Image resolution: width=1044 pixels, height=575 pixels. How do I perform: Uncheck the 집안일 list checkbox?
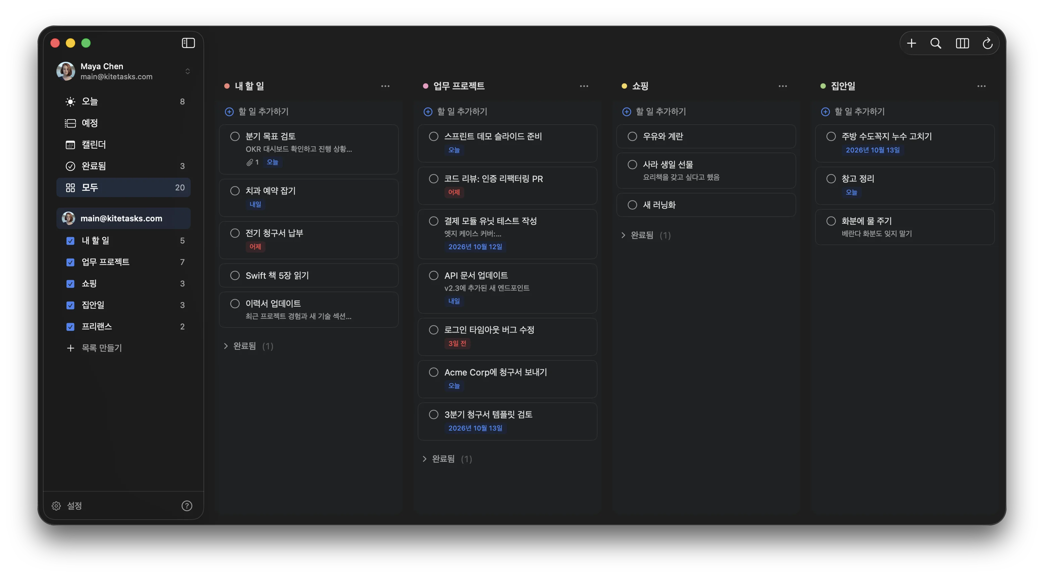[x=70, y=305]
